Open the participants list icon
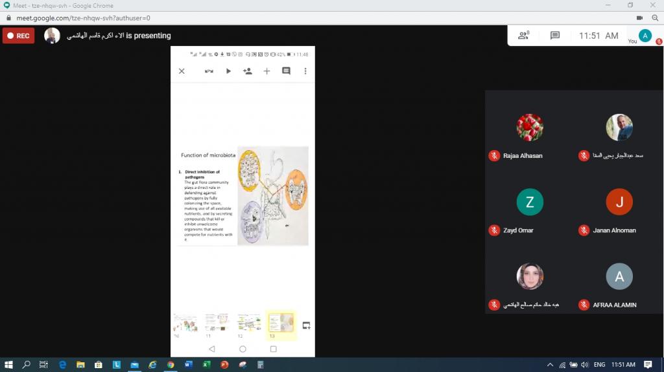The image size is (664, 372). (523, 36)
